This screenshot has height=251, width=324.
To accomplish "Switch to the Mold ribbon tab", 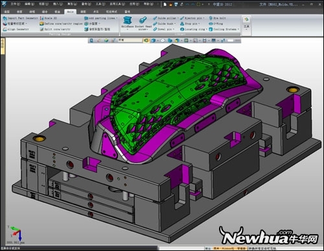I will (70, 12).
